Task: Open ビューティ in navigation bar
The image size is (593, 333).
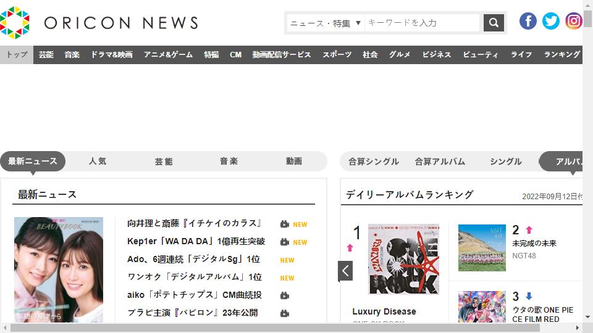Action: 481,55
